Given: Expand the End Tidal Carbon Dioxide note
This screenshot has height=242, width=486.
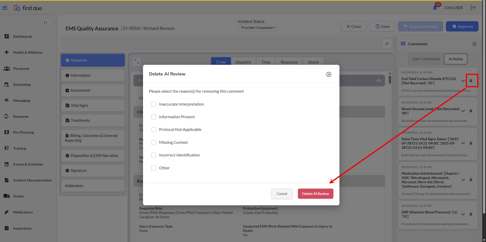Looking at the screenshot, I should point(463,81).
